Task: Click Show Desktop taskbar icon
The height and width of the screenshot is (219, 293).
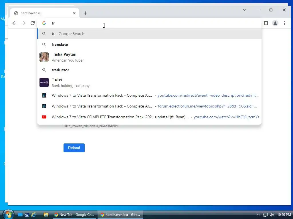Action: click(20, 215)
